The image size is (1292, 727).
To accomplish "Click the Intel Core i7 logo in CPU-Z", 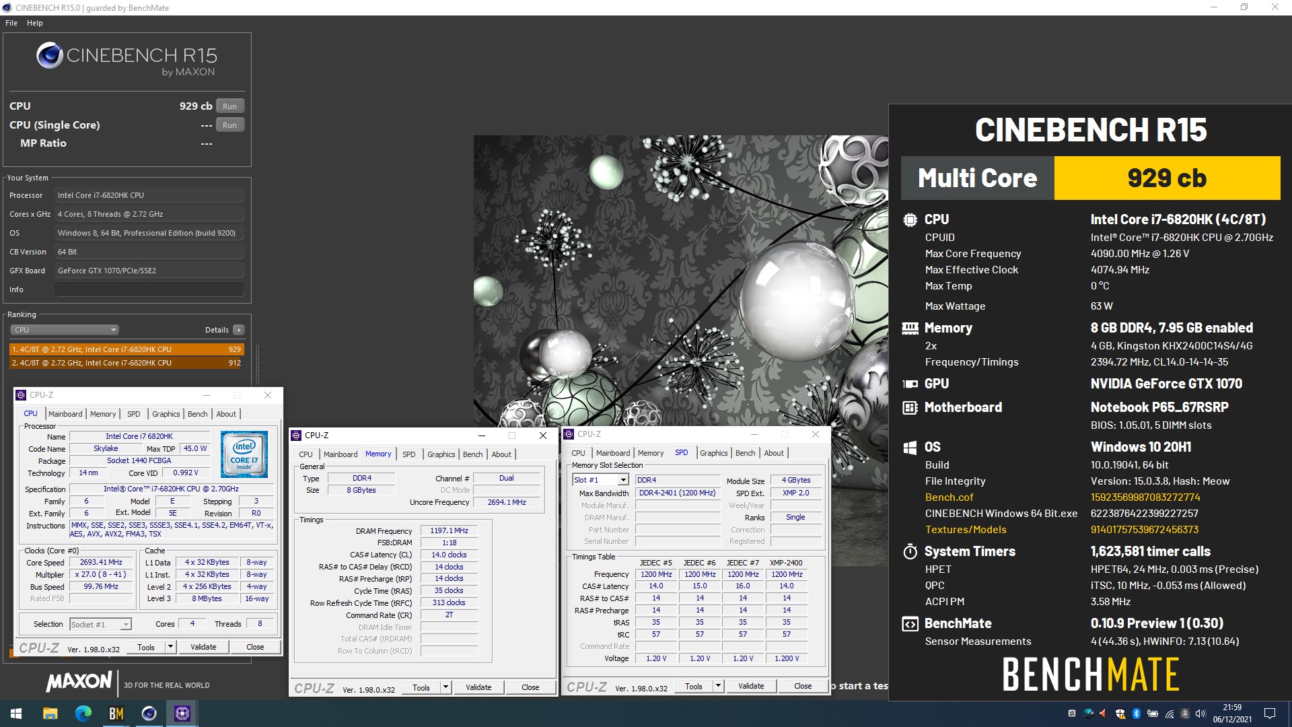I will (244, 454).
